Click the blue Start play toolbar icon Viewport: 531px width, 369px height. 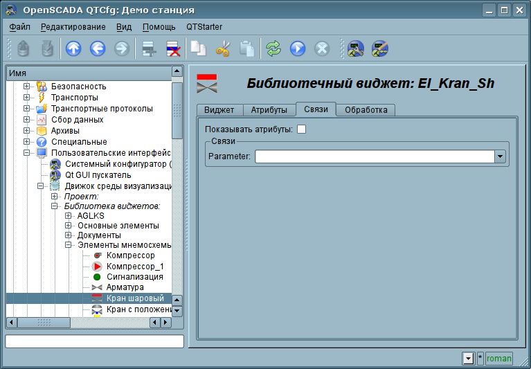point(298,48)
